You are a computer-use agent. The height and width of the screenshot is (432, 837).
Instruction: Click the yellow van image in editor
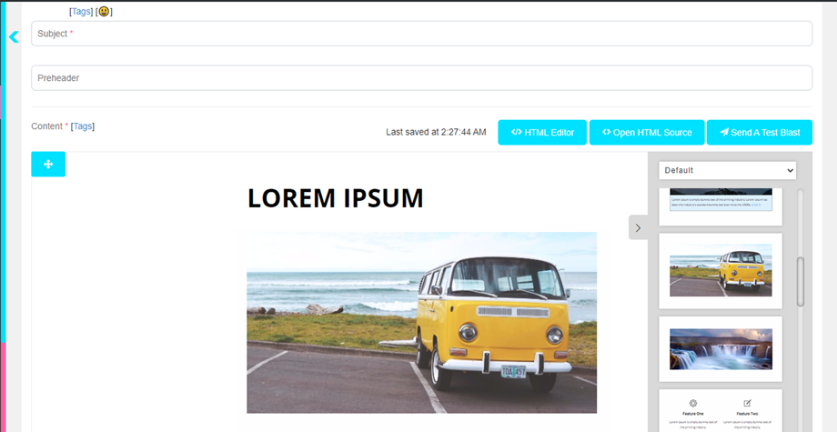422,322
